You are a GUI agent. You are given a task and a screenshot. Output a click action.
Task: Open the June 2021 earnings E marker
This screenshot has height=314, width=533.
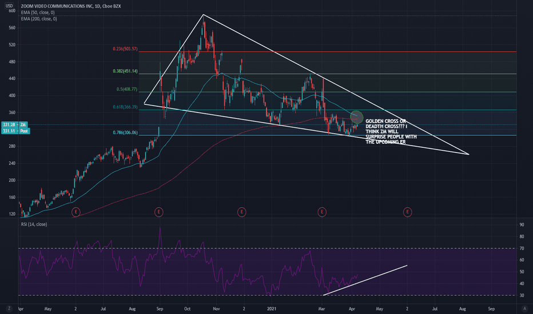pos(407,212)
